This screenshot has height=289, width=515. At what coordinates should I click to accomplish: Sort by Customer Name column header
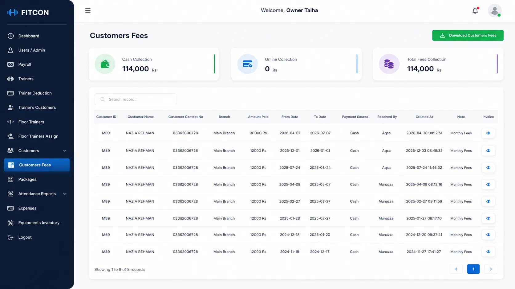pos(140,117)
